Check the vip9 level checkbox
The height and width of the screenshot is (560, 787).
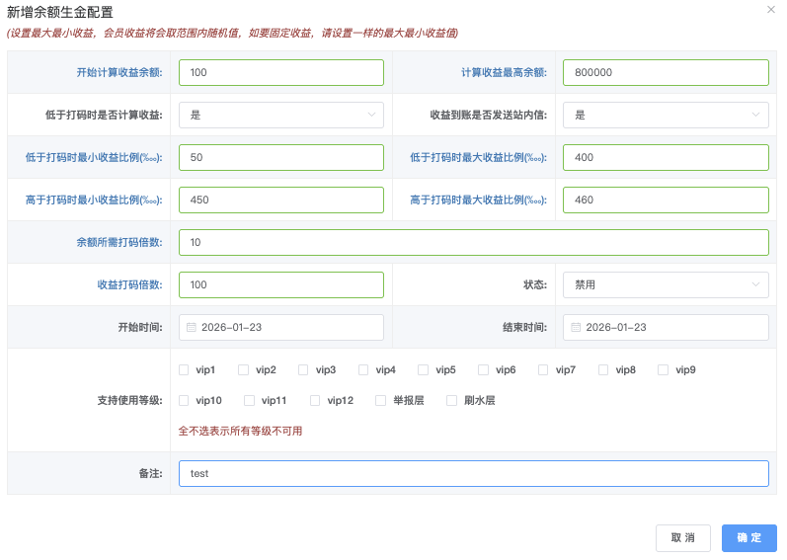(x=663, y=370)
